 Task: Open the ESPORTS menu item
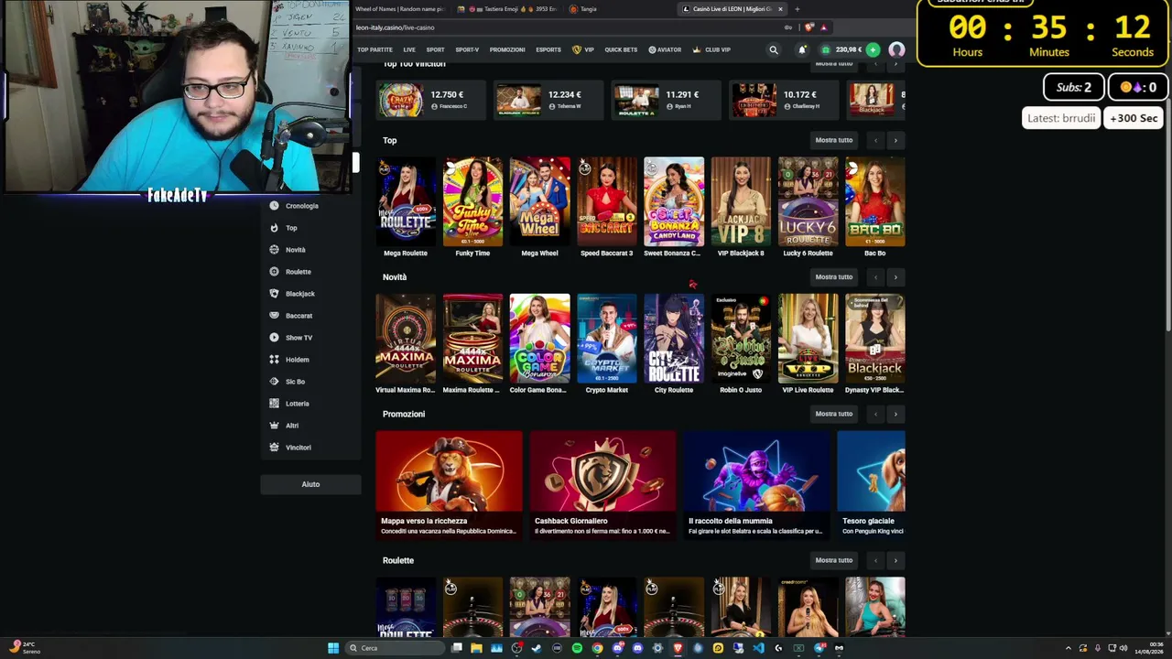coord(548,49)
